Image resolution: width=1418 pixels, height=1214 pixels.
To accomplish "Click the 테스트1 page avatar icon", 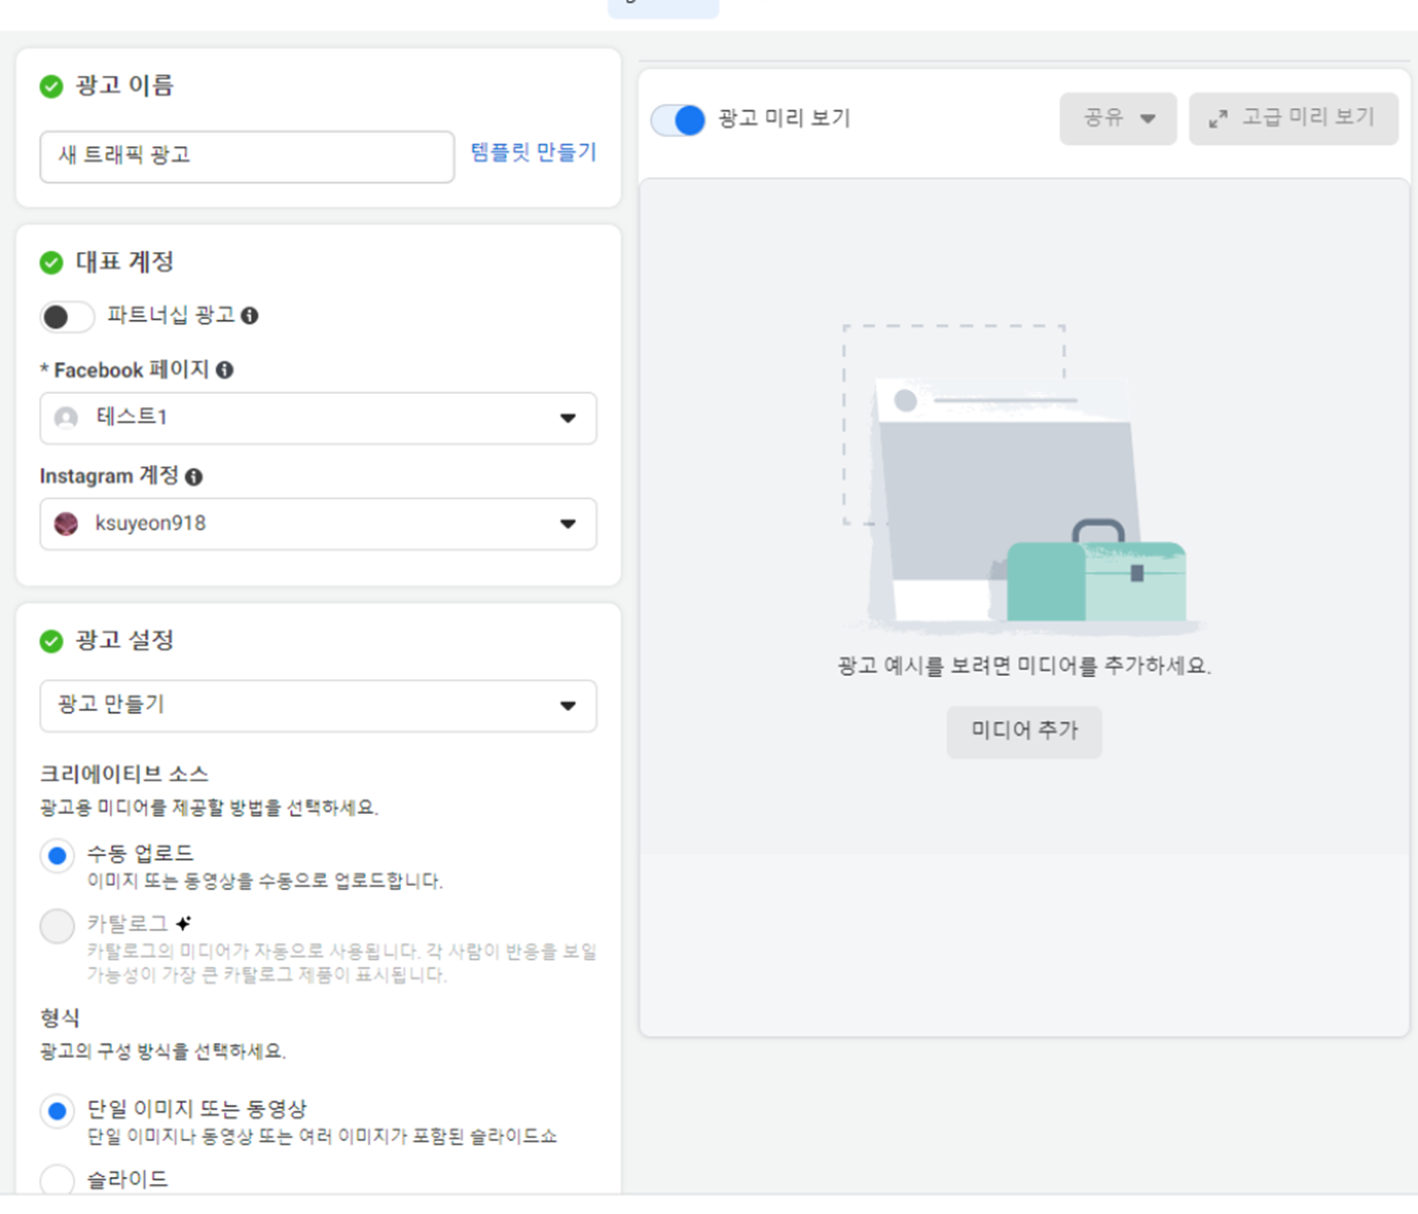I will (x=66, y=417).
